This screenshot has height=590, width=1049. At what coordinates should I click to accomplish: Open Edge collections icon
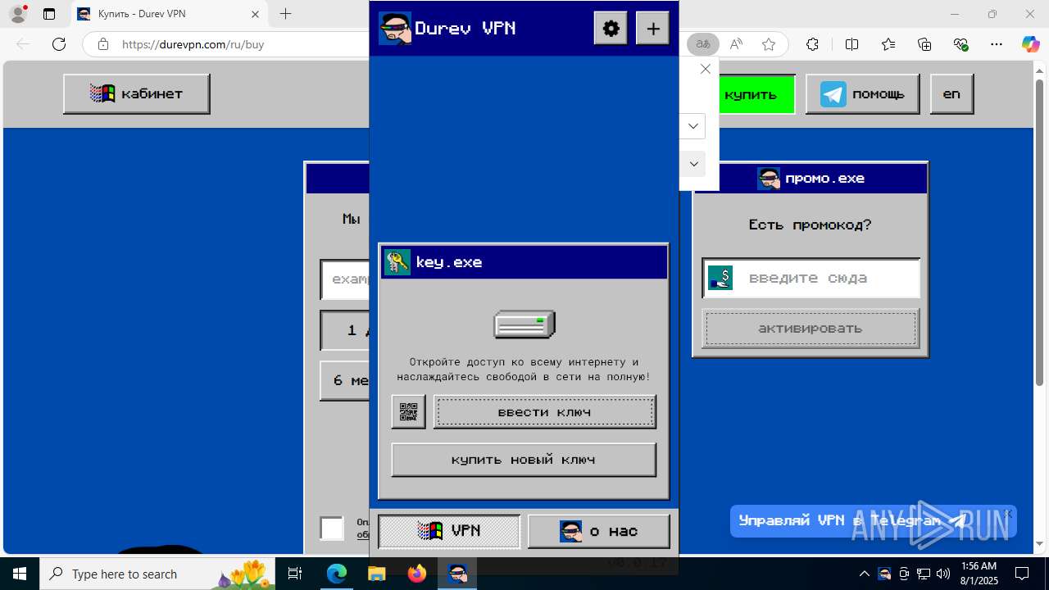[924, 44]
